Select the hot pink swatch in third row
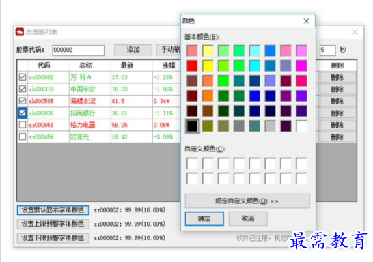Viewport: 373px width, 262px height. pyautogui.click(x=301, y=81)
